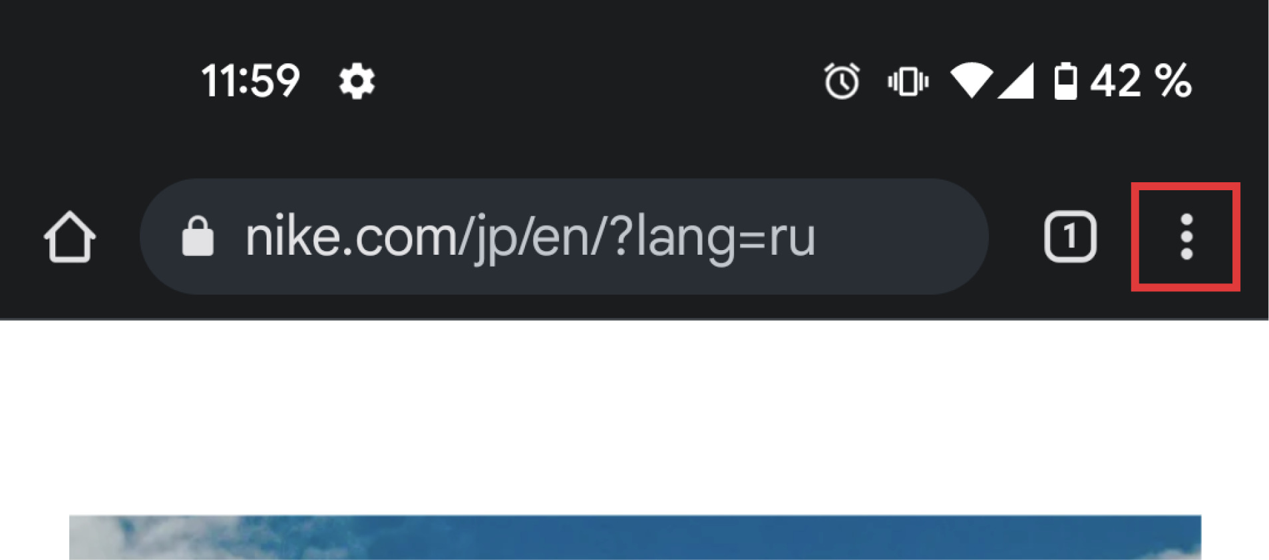Tap the 11:59 clock in the status bar
The height and width of the screenshot is (560, 1269).
[x=251, y=81]
